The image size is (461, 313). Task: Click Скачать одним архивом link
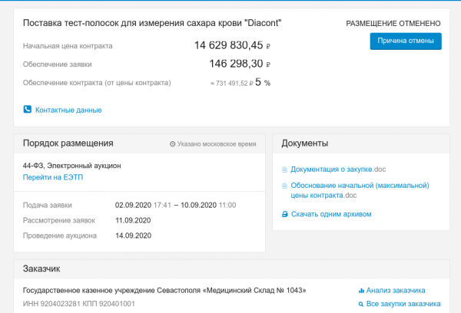point(331,214)
